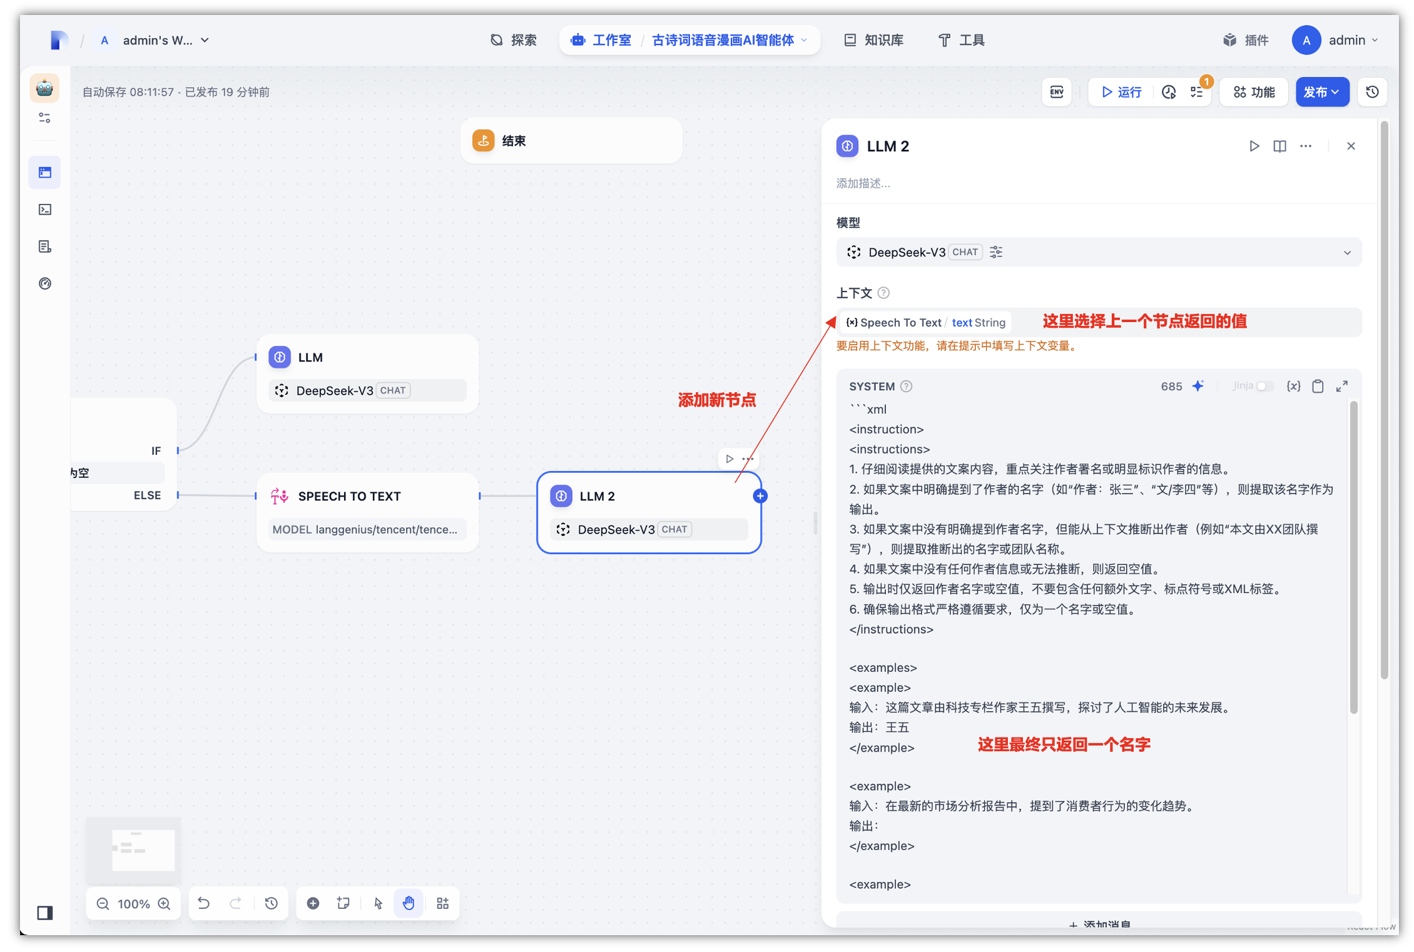Image resolution: width=1414 pixels, height=952 pixels.
Task: Expand the 发布 publish dropdown
Action: click(1321, 92)
